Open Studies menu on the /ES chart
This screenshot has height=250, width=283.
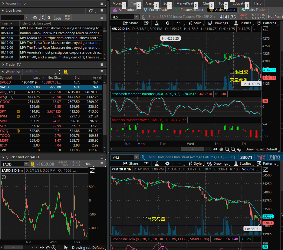pyautogui.click(x=243, y=23)
